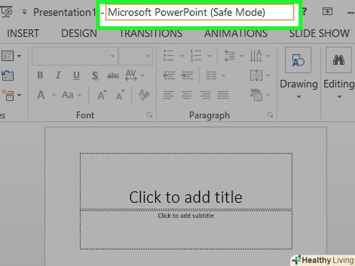Viewport: 355px width, 266px height.
Task: Click the Columns icon
Action: point(212,76)
